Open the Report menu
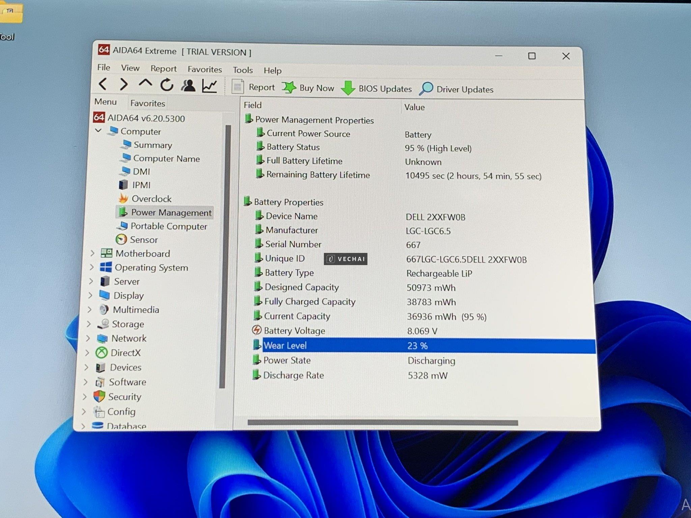 163,69
